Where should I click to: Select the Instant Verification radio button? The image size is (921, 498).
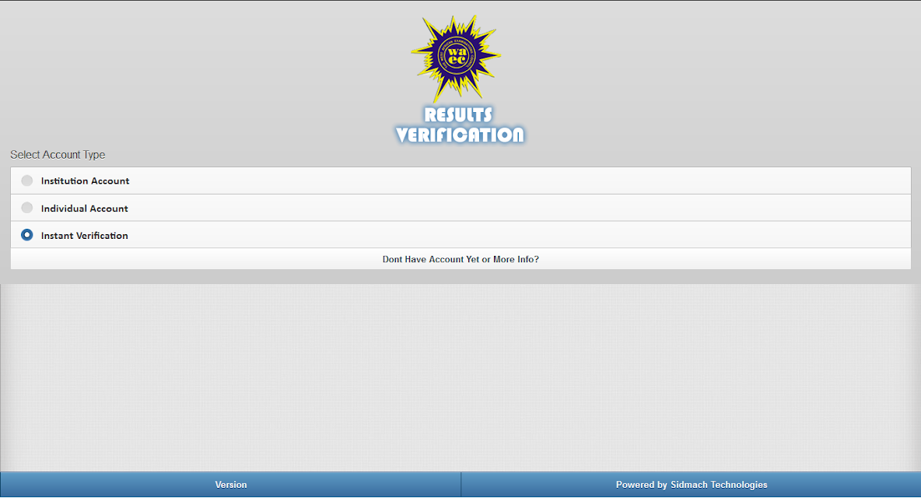pyautogui.click(x=27, y=235)
